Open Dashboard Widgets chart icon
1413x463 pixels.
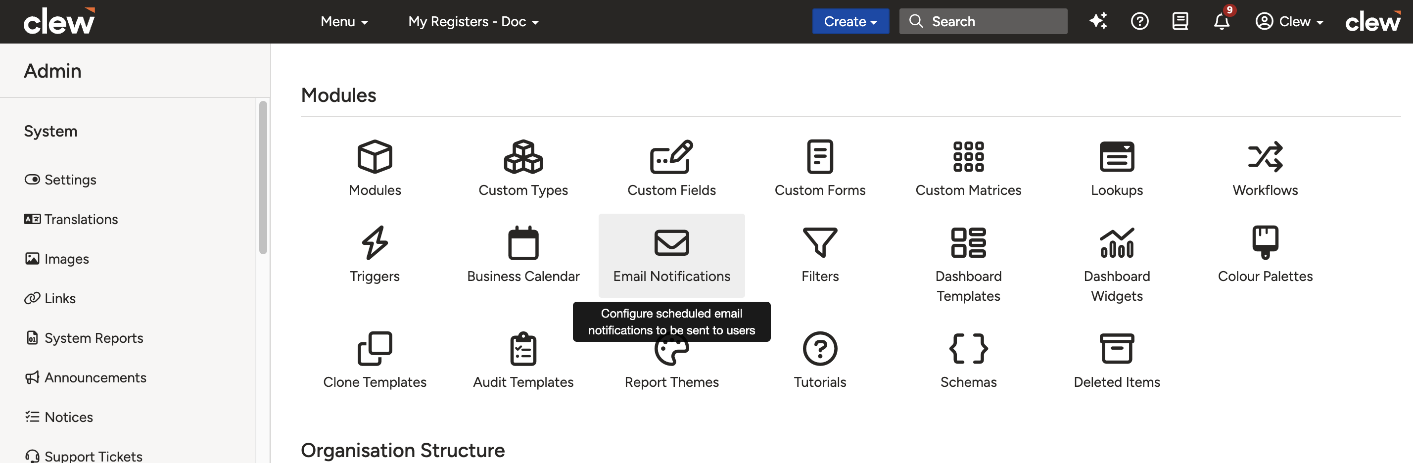tap(1117, 242)
